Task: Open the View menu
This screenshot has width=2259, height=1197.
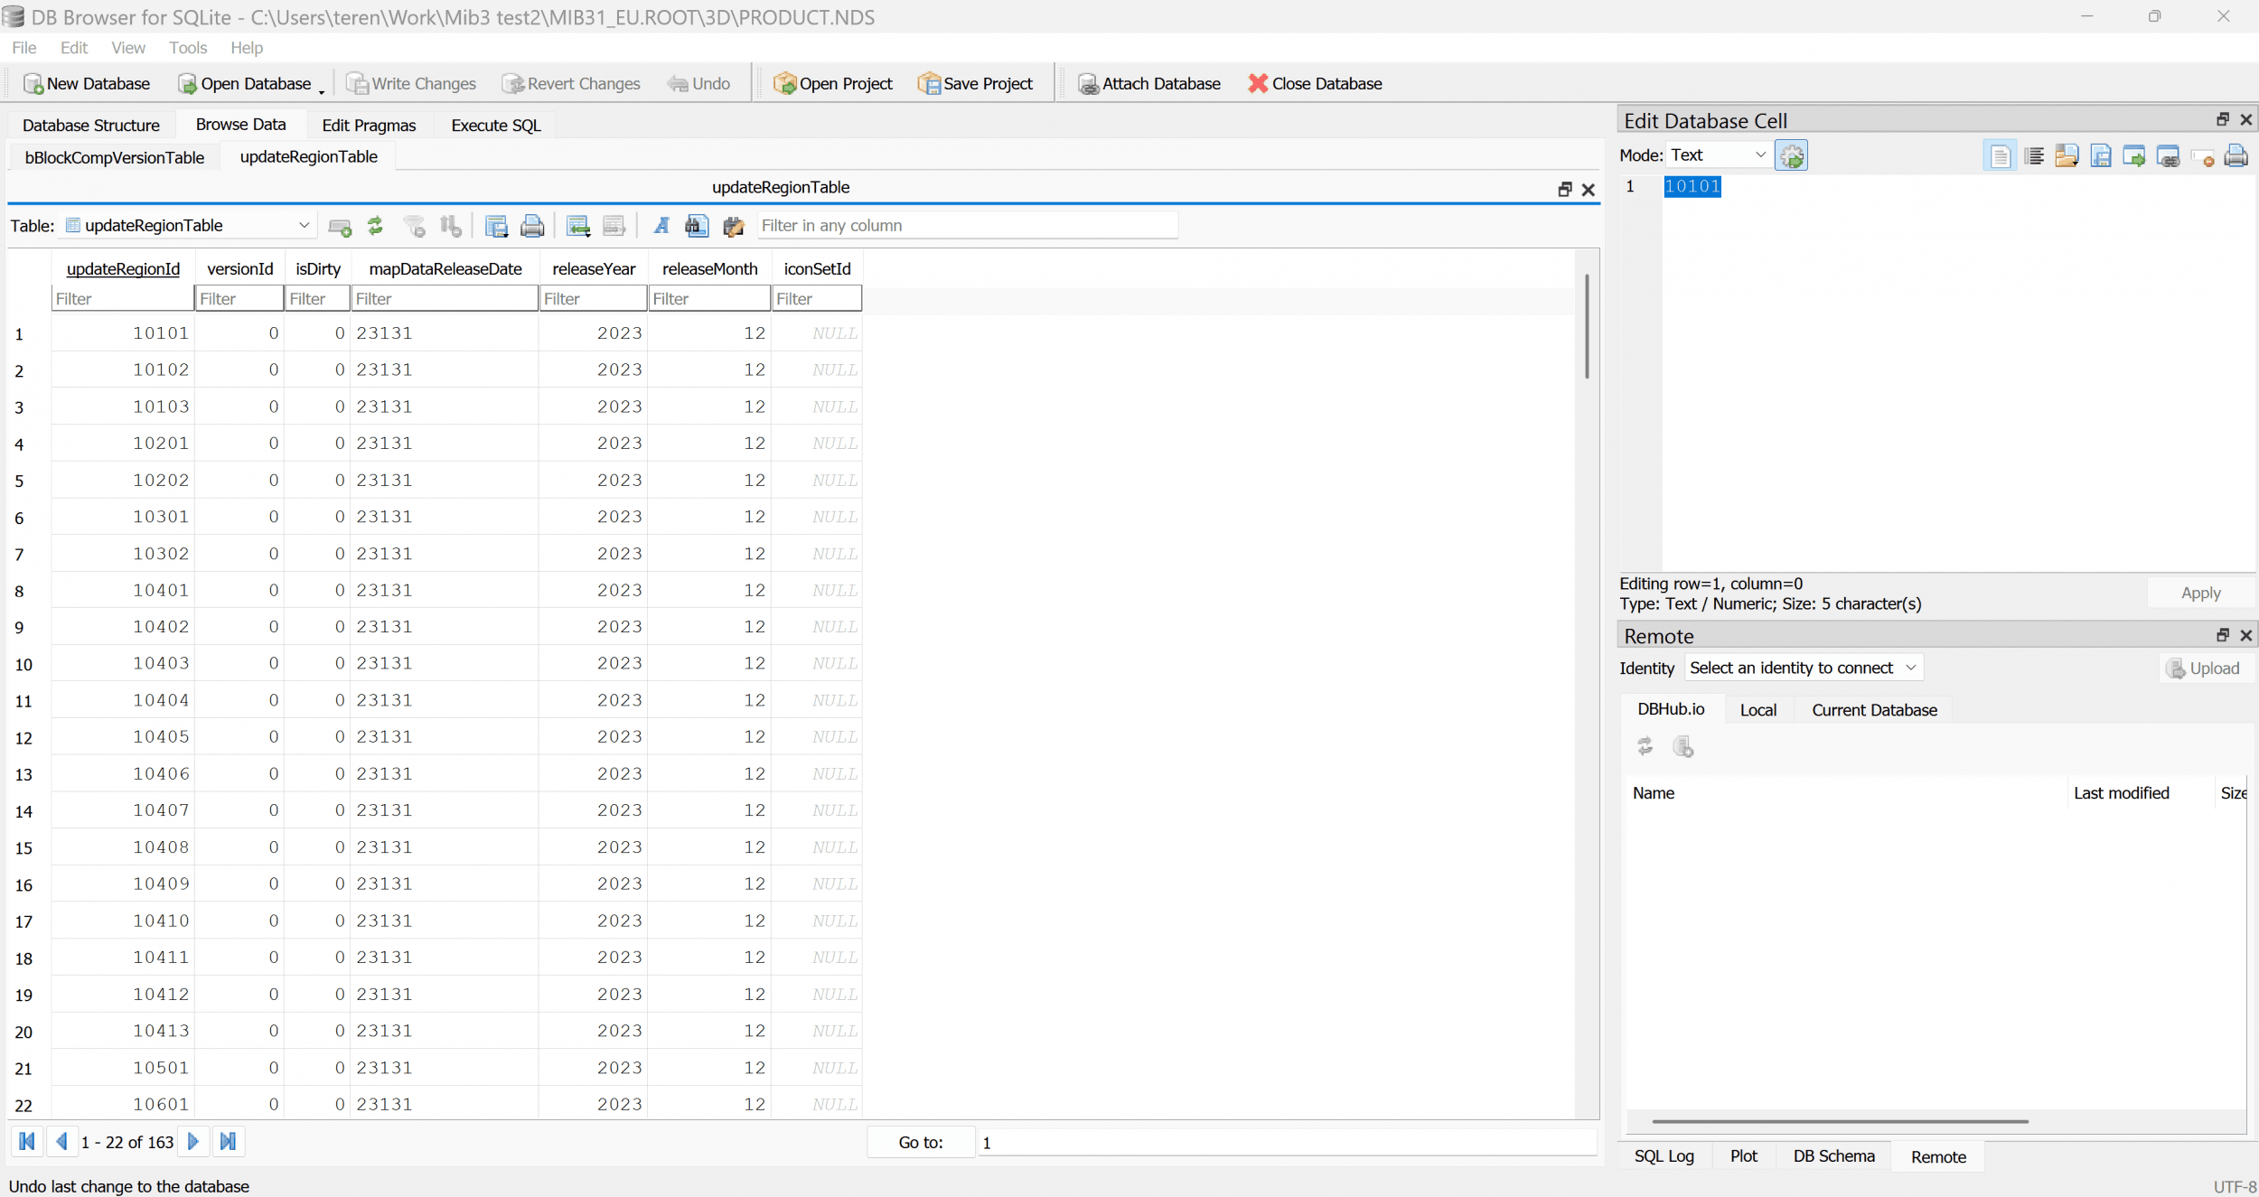Action: click(128, 48)
